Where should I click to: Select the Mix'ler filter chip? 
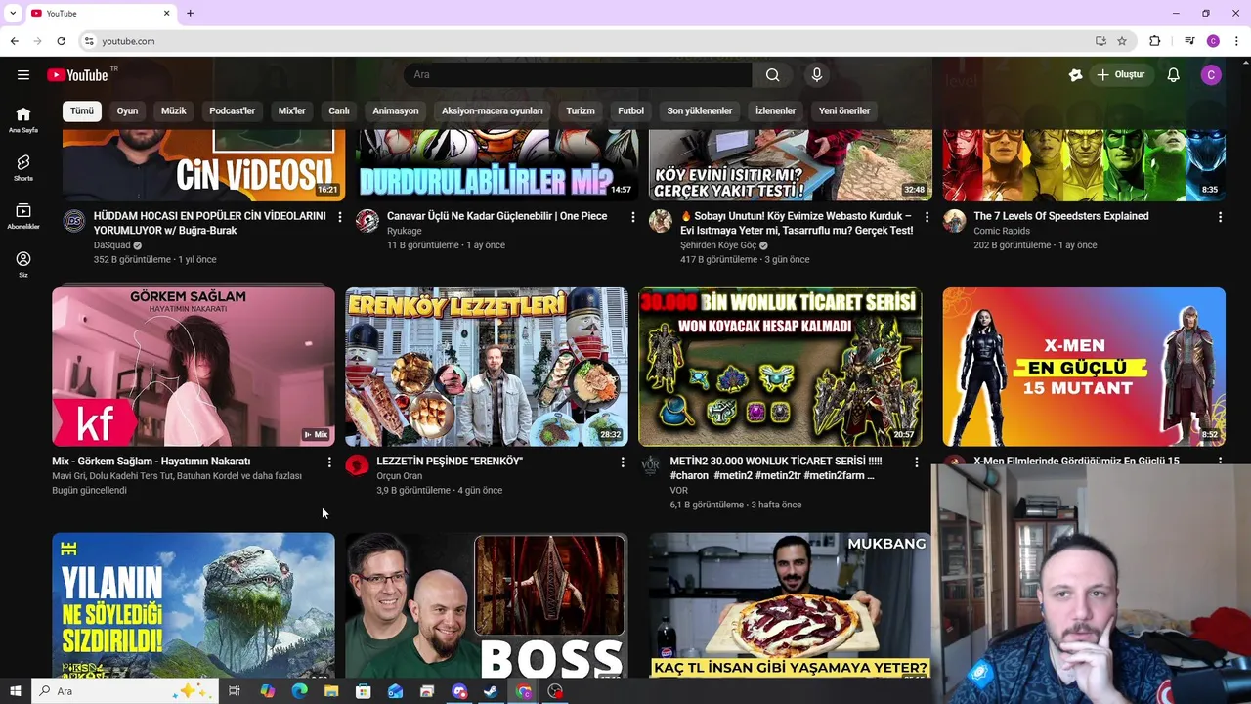[292, 110]
